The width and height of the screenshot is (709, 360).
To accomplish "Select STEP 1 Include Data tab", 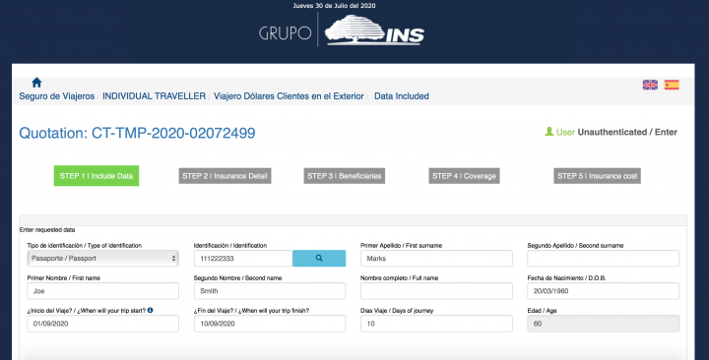I will (97, 176).
